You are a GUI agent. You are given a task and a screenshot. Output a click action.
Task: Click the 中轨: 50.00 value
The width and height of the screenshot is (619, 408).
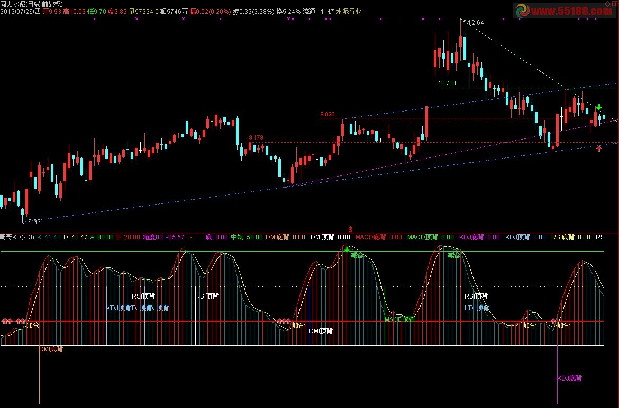[247, 237]
